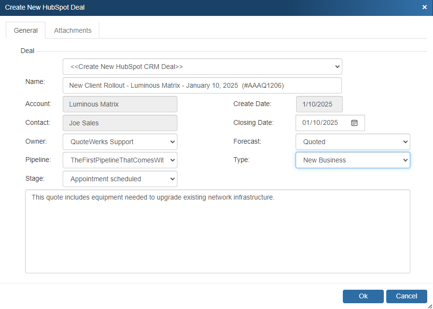
Task: Close the Create New HubSpot Deal dialog
Action: click(x=424, y=7)
